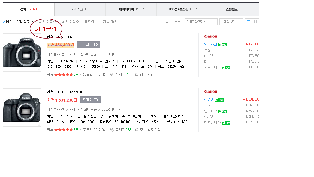Click bell icon for 6D Mark II info correction

tap(137, 130)
